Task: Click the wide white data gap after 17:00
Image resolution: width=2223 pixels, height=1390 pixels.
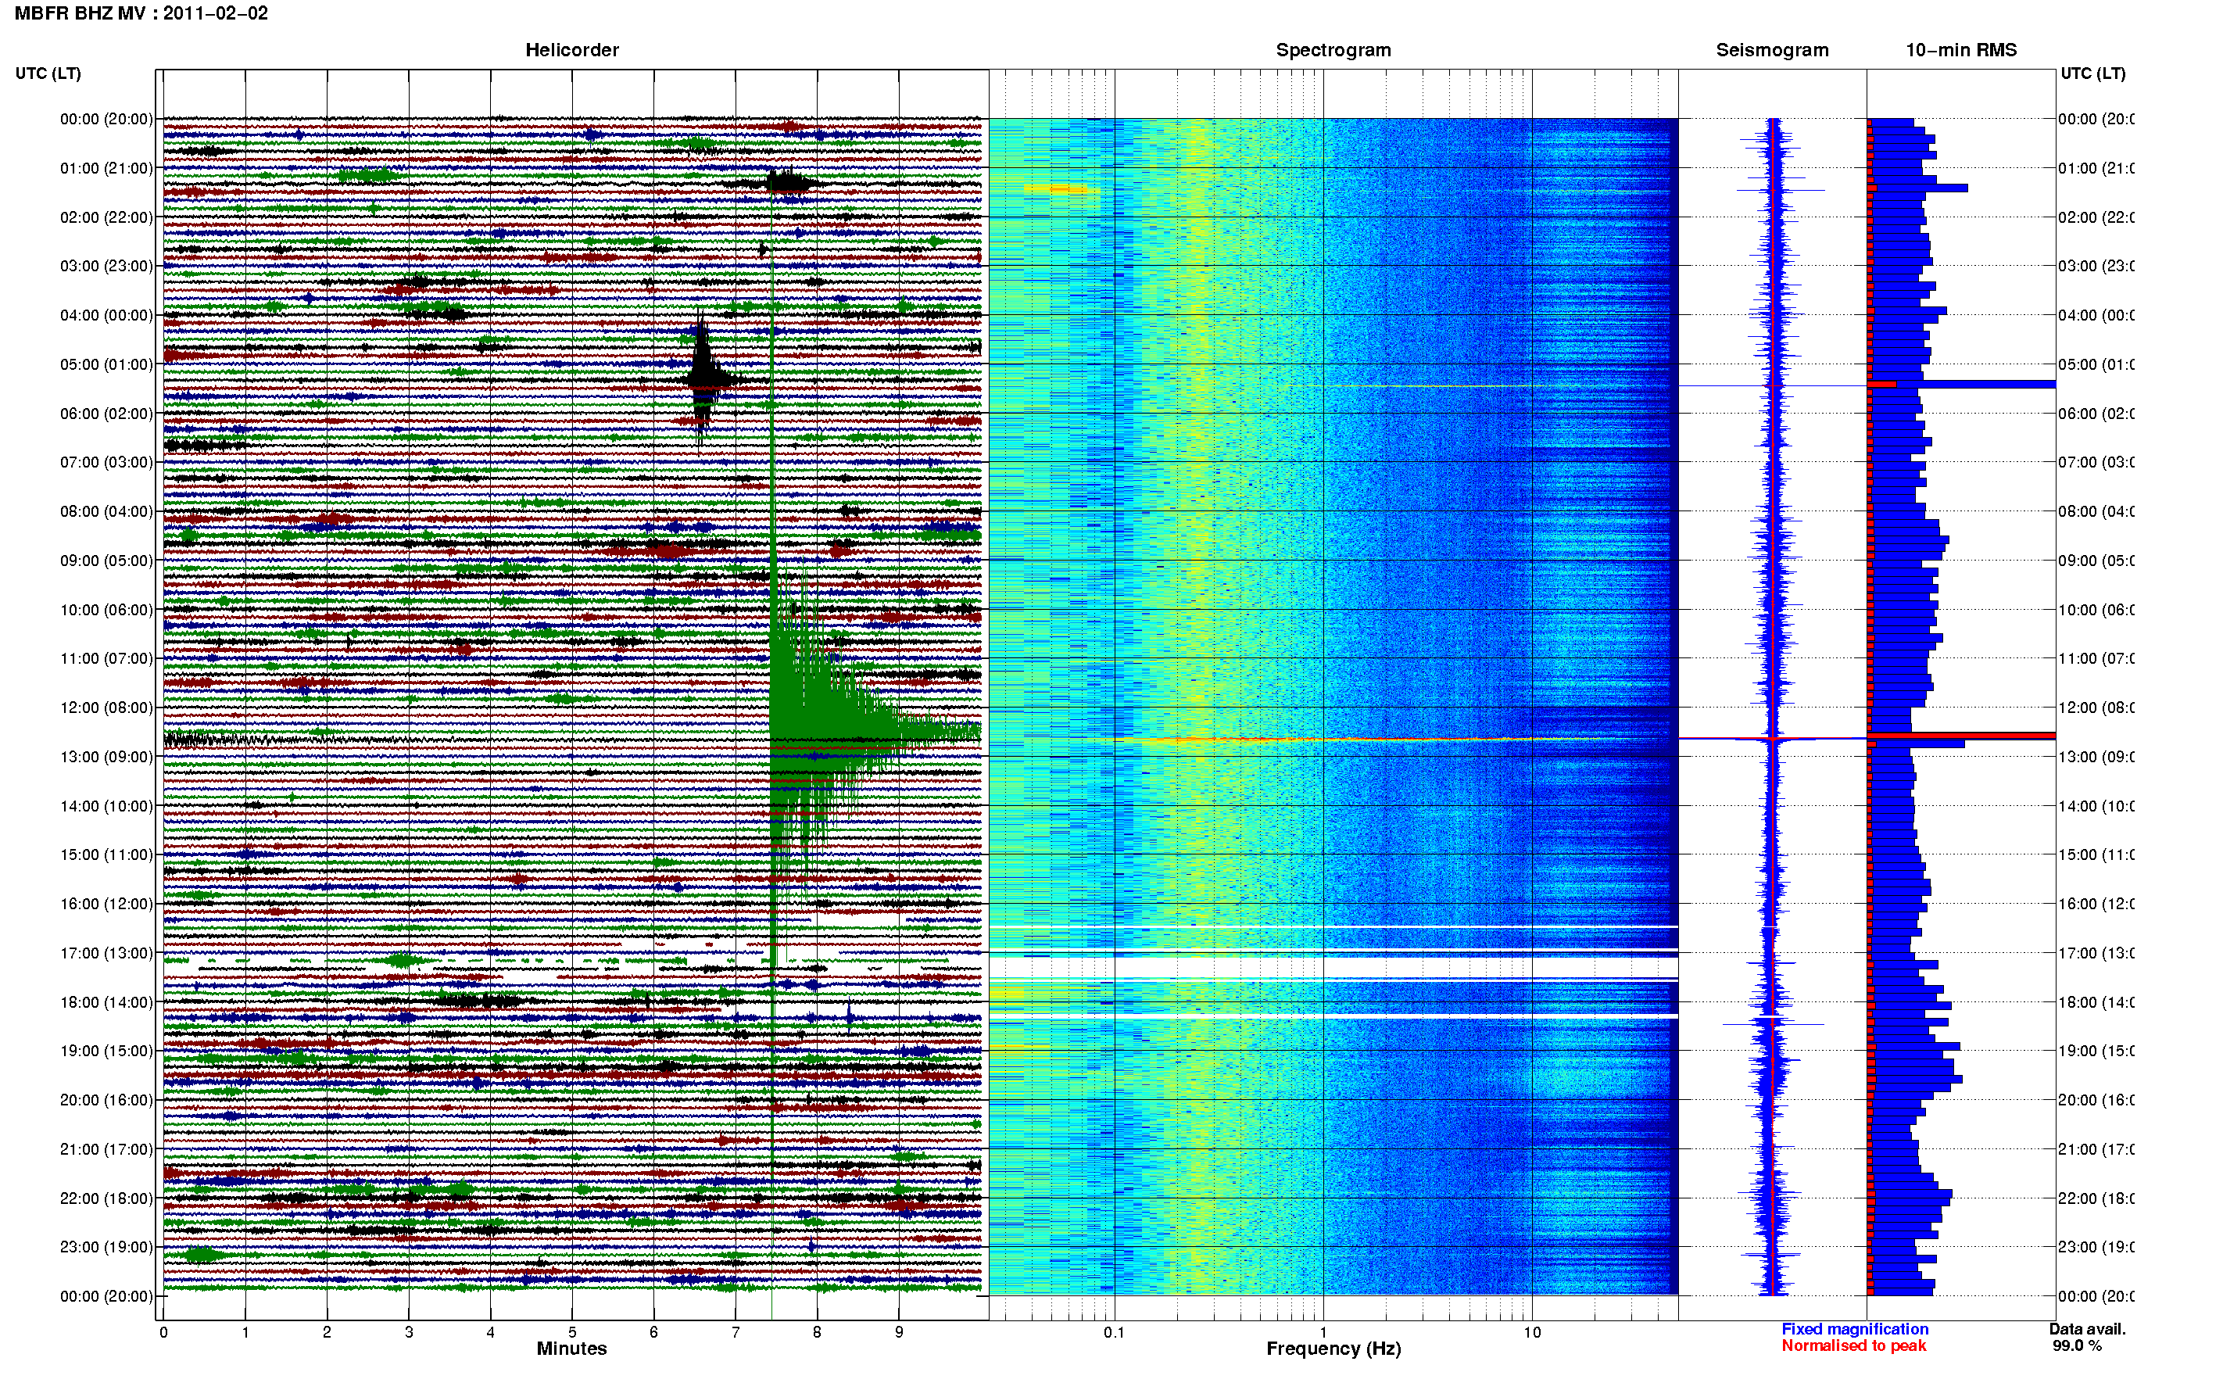Action: coord(1333,967)
